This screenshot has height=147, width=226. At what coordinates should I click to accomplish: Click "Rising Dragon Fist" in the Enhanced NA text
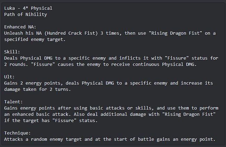[x=175, y=33]
